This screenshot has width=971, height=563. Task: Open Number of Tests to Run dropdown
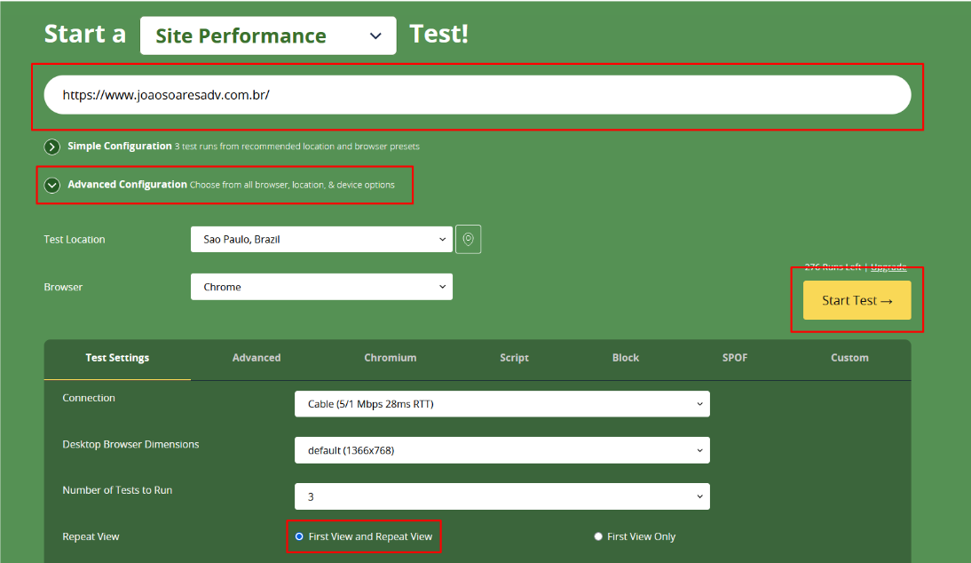[x=501, y=496]
